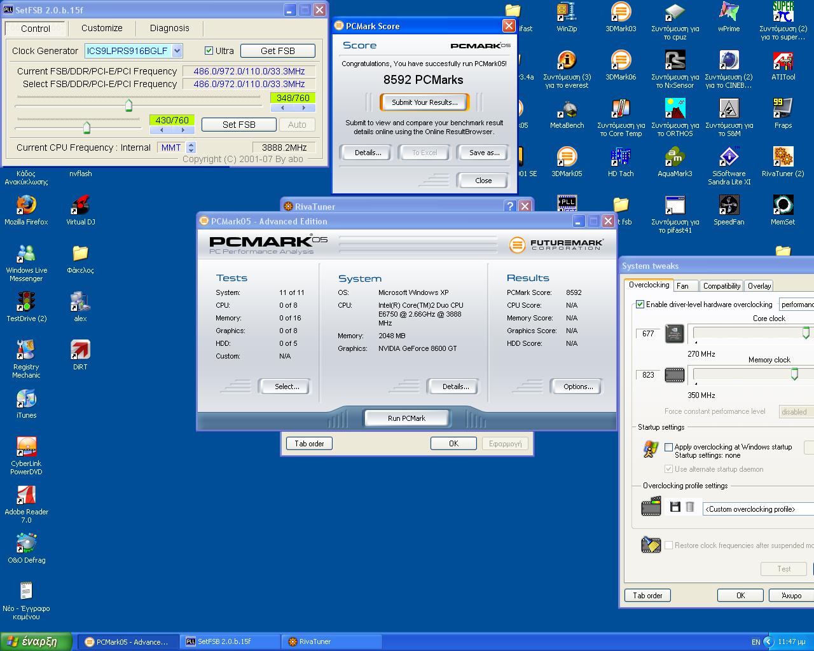The image size is (814, 651).
Task: Switch to the Diagnosis tab in SetFSB
Action: tap(170, 28)
